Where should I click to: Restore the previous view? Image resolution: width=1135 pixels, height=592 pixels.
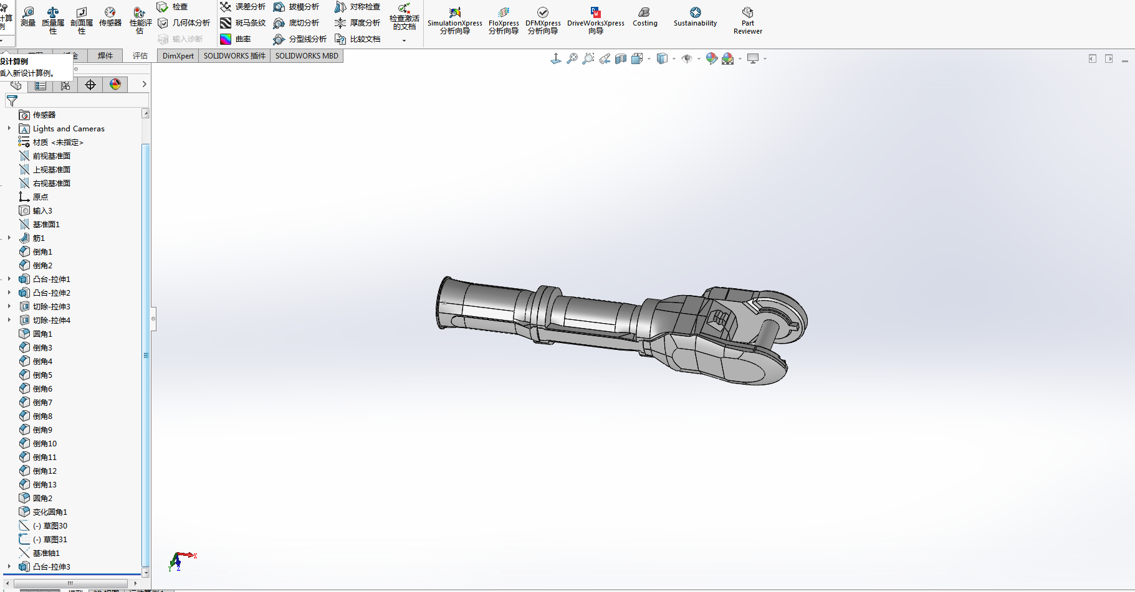pyautogui.click(x=605, y=59)
